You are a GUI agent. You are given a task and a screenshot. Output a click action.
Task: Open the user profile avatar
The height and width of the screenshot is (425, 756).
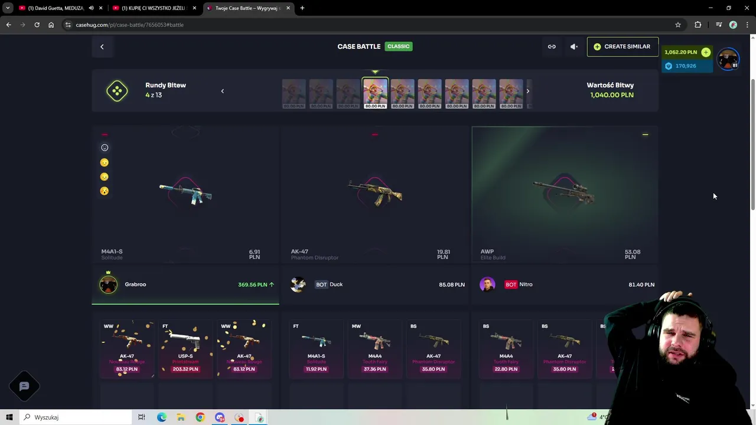coord(728,59)
